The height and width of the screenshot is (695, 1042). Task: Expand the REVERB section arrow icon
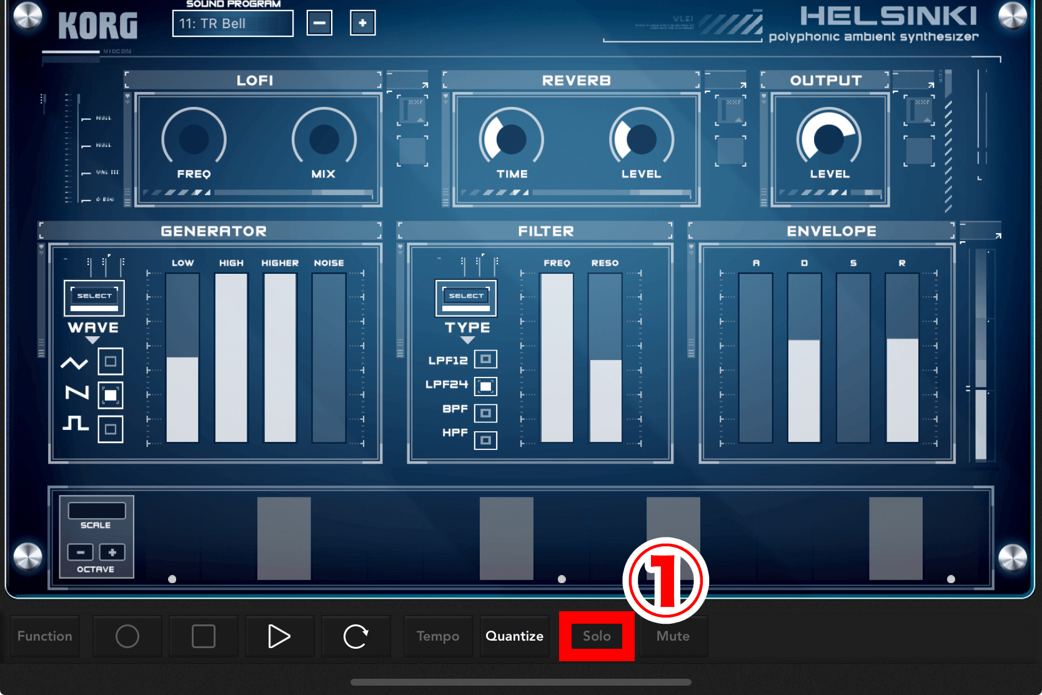(743, 85)
